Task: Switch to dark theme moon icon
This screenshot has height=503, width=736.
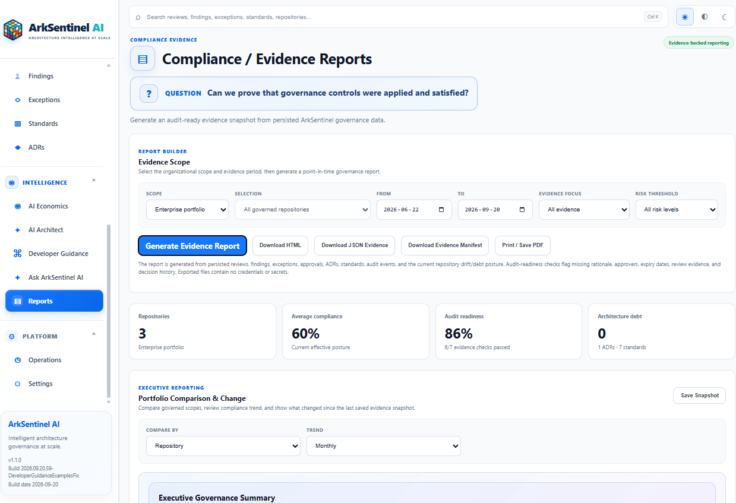Action: pyautogui.click(x=724, y=17)
